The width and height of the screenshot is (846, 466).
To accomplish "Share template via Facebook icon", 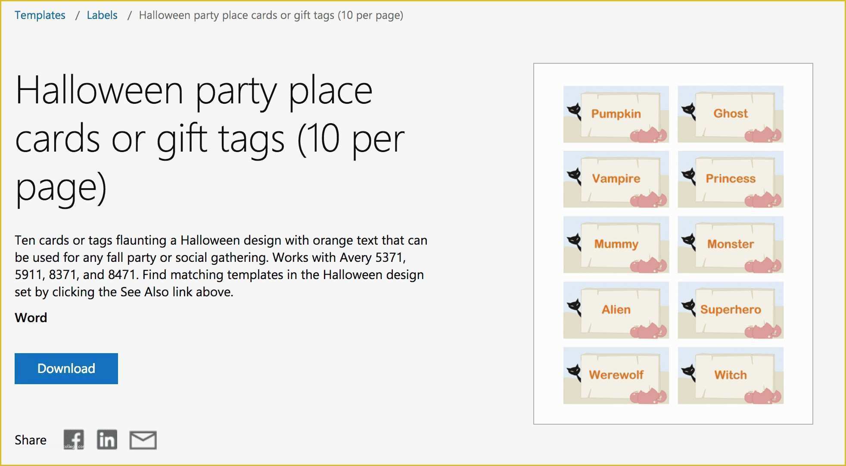I will coord(74,440).
